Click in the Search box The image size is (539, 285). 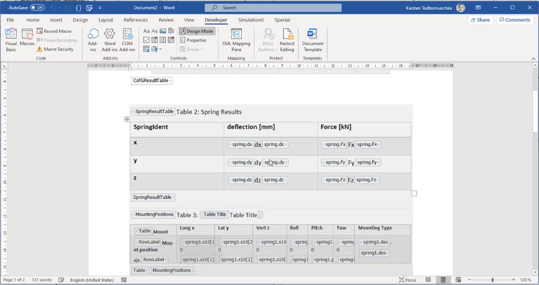(x=273, y=8)
